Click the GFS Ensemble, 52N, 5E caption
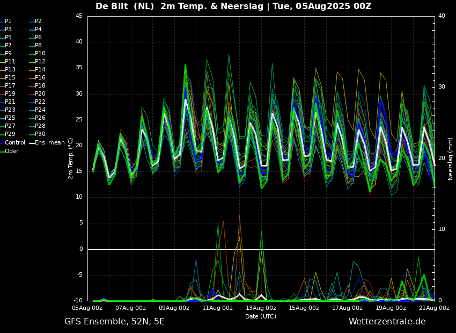 click(x=114, y=322)
